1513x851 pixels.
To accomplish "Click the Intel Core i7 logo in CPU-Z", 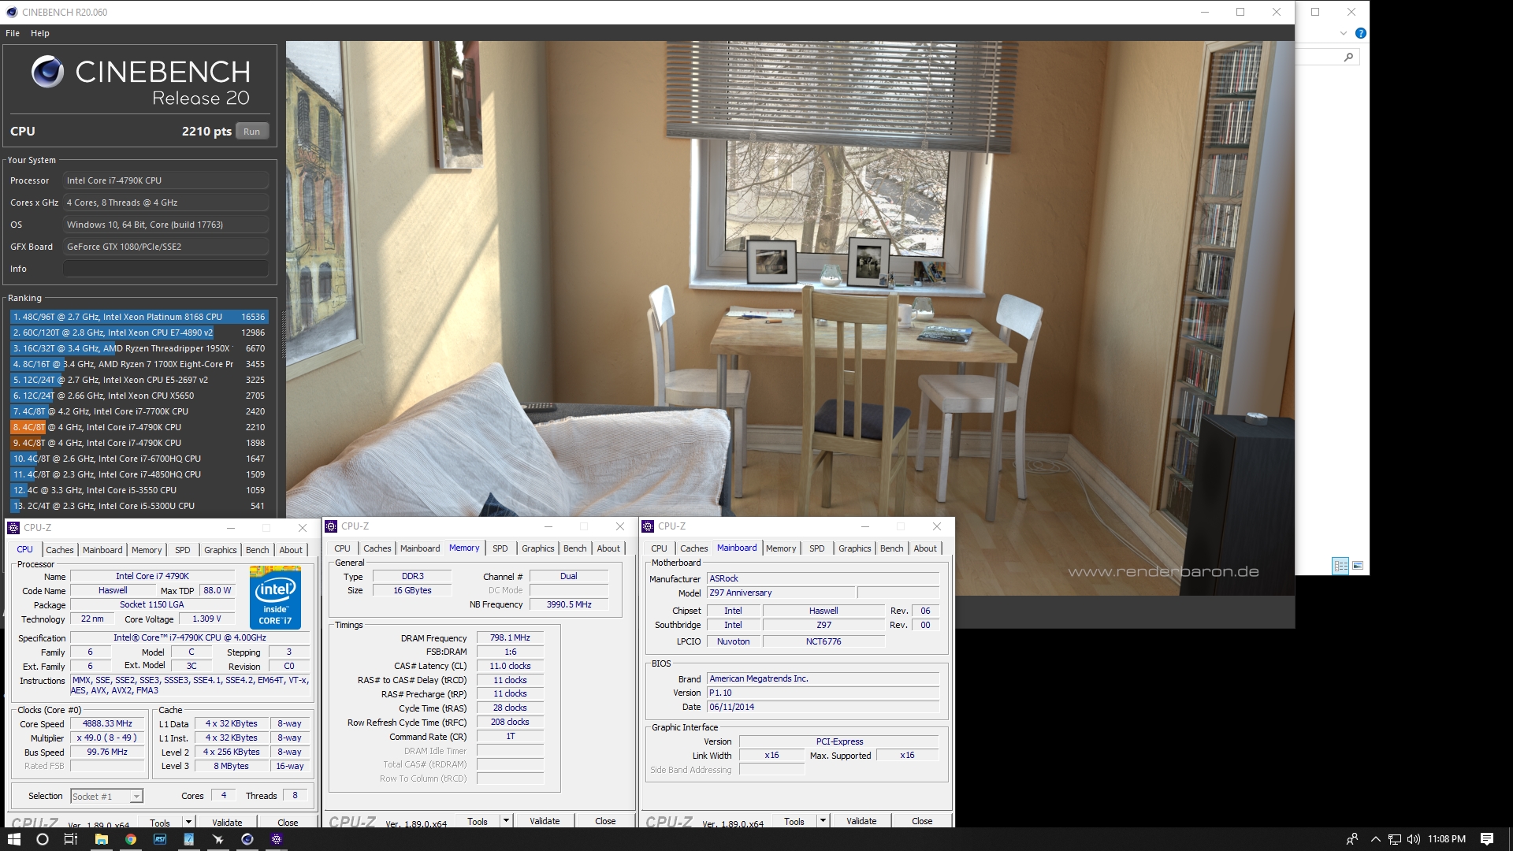I will tap(275, 598).
